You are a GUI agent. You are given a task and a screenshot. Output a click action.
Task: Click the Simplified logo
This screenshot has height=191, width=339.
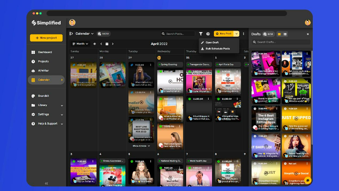click(x=46, y=23)
